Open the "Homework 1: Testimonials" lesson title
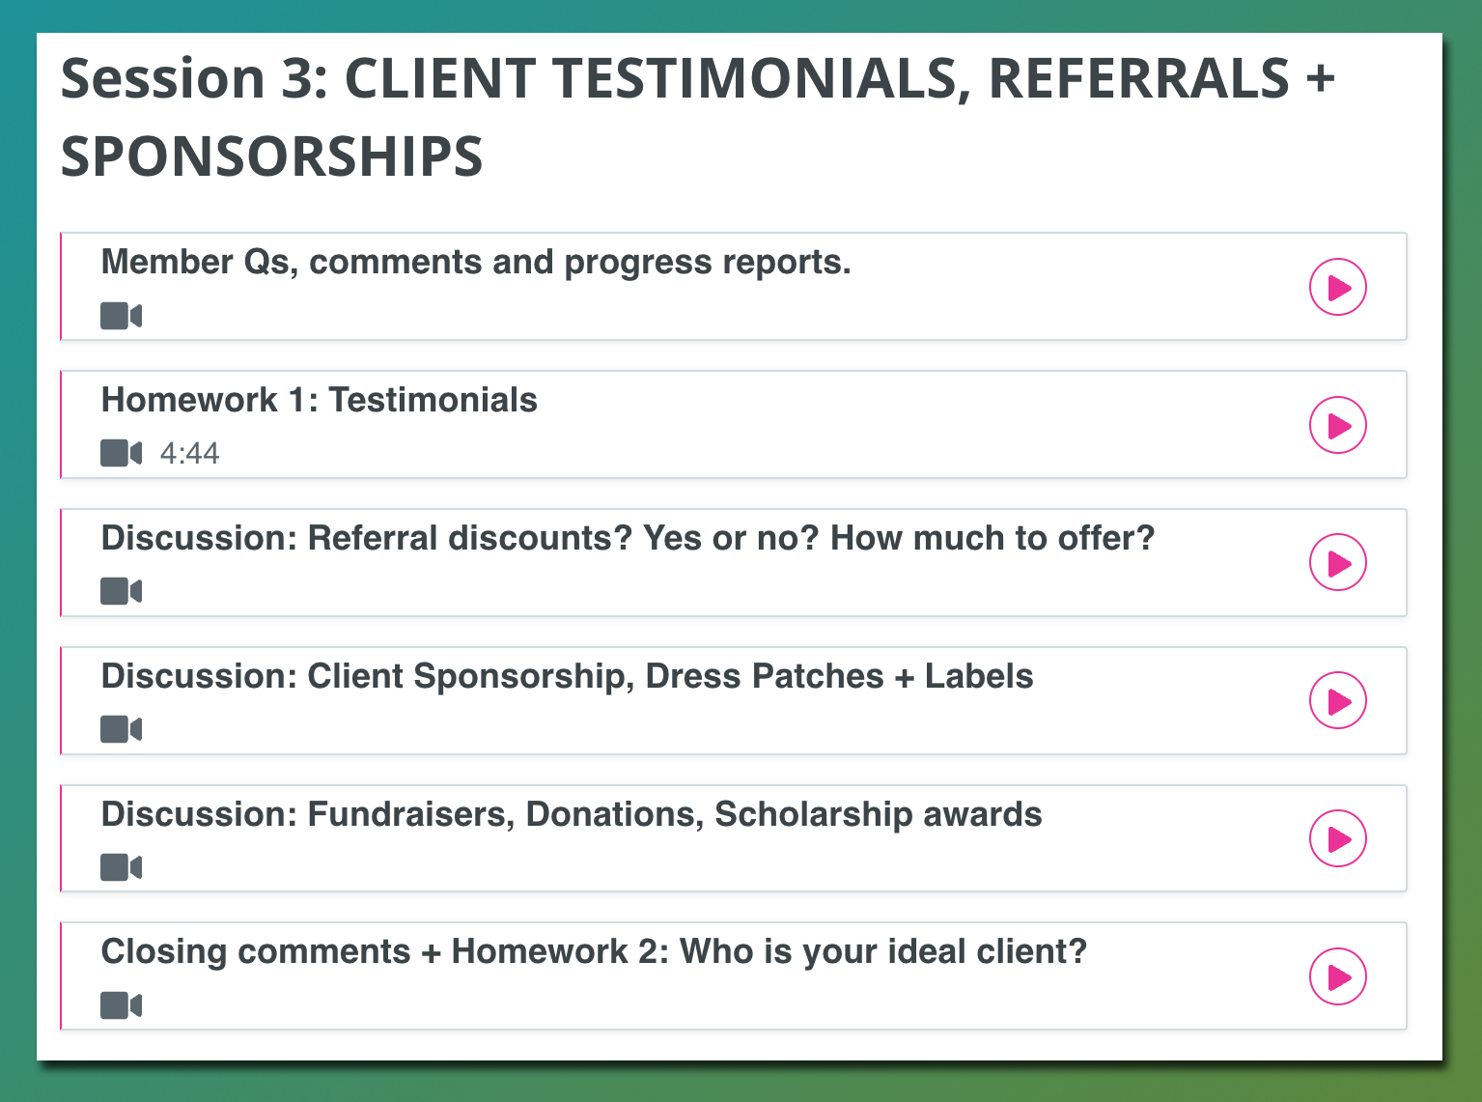The width and height of the screenshot is (1482, 1102). click(319, 400)
